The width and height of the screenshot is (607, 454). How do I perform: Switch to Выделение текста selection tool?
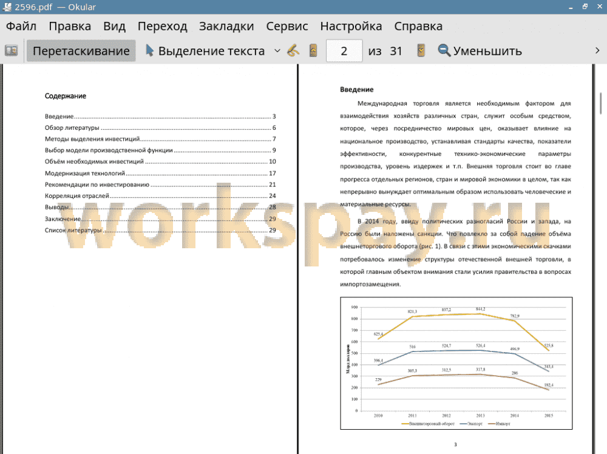[x=205, y=51]
